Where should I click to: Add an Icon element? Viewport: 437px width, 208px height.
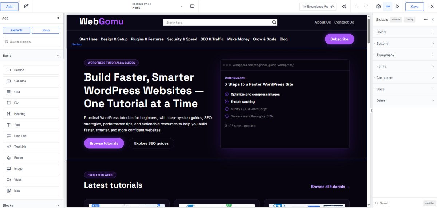pos(31,191)
